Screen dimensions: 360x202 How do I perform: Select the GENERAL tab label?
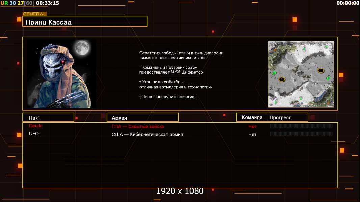pos(34,14)
